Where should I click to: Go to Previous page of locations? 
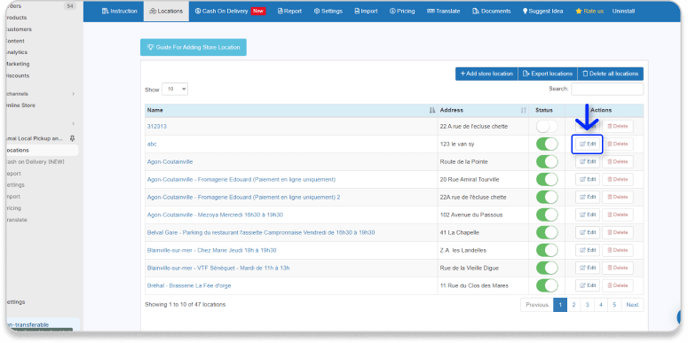[537, 305]
